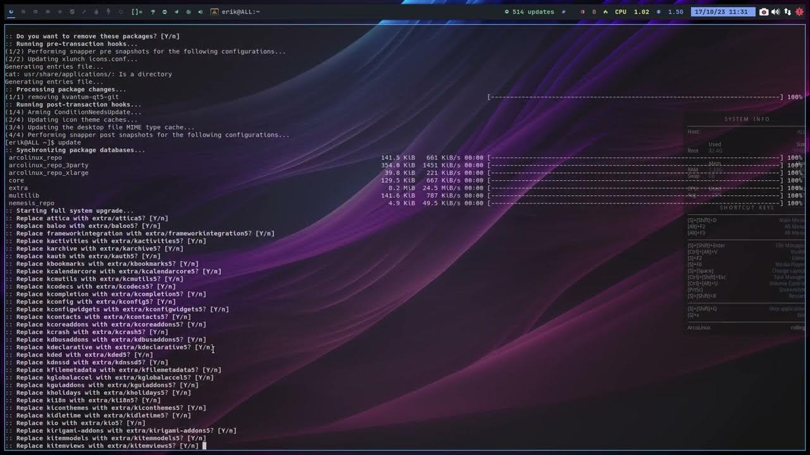Screen dimensions: 810x455
Task: Click the SYSTEM INFO heading in conky panel
Action: coord(747,119)
